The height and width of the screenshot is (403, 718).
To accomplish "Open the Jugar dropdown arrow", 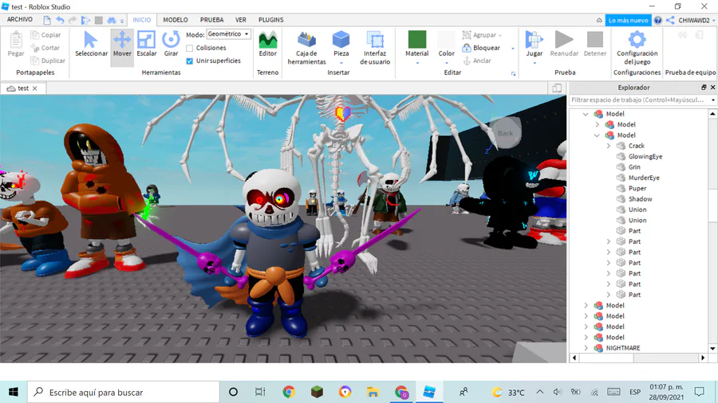I will point(534,63).
